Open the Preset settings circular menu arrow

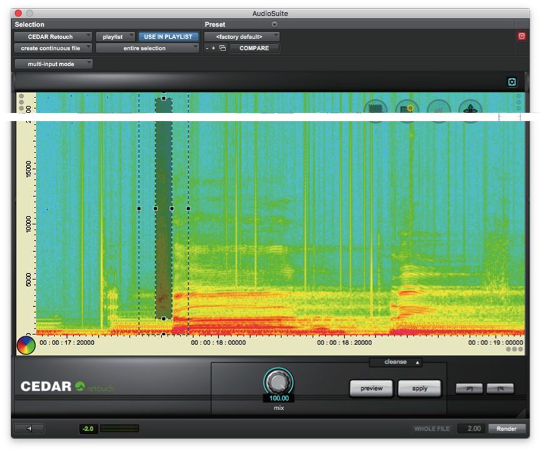click(x=275, y=24)
